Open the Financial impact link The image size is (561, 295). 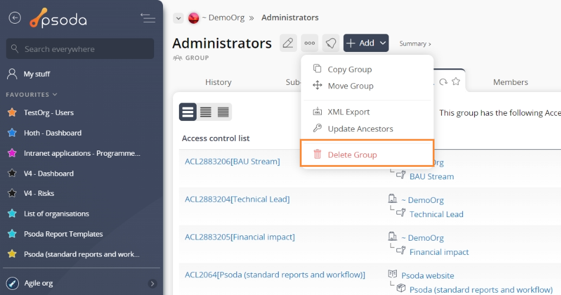pyautogui.click(x=439, y=252)
